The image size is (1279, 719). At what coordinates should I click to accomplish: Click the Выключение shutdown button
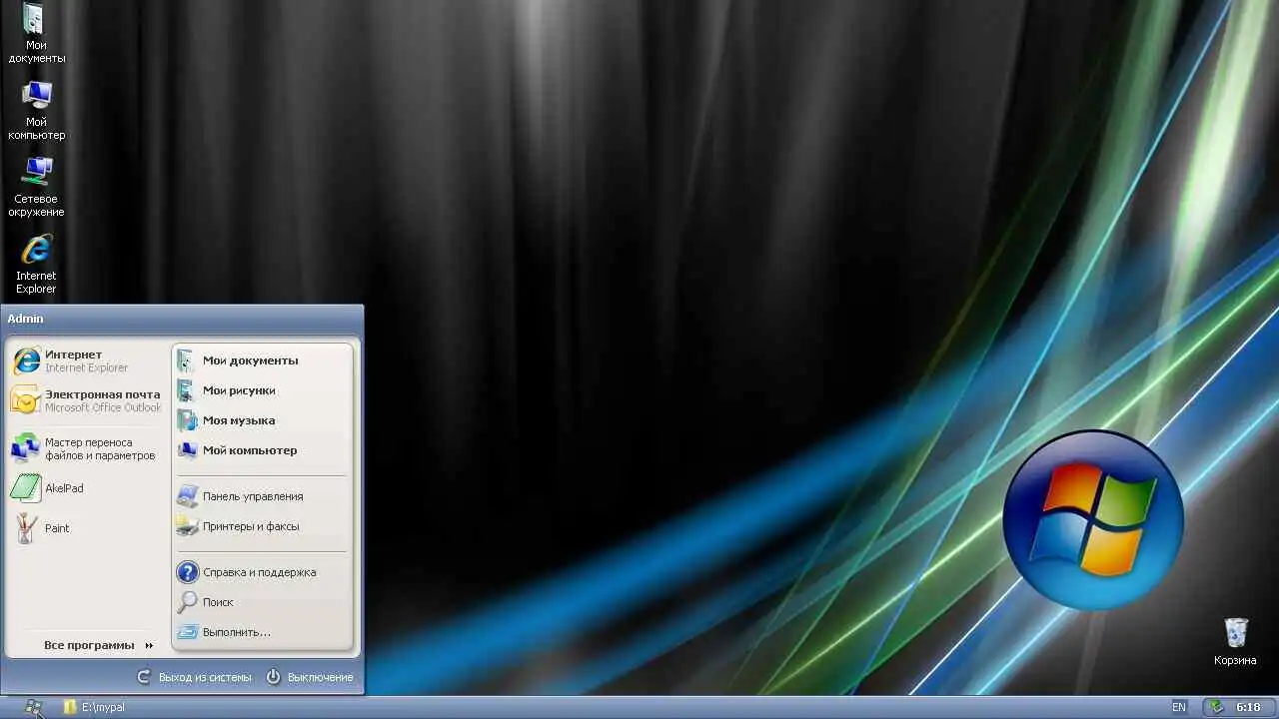click(310, 677)
